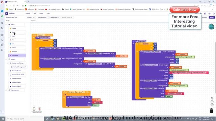Switch to the Blocks view button
The width and height of the screenshot is (216, 121).
[x=212, y=17]
